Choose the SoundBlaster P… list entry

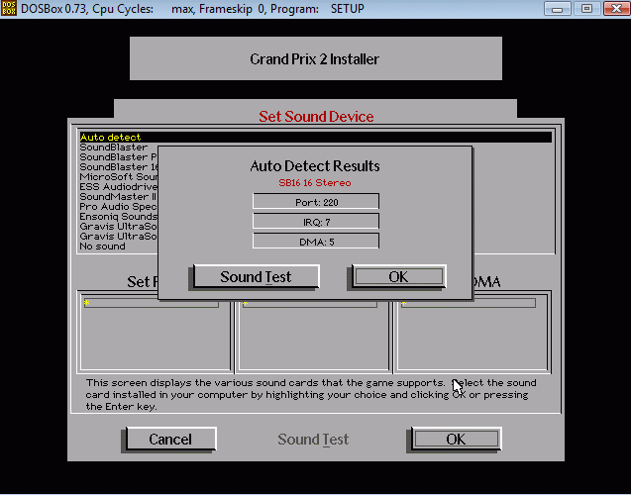[x=118, y=156]
